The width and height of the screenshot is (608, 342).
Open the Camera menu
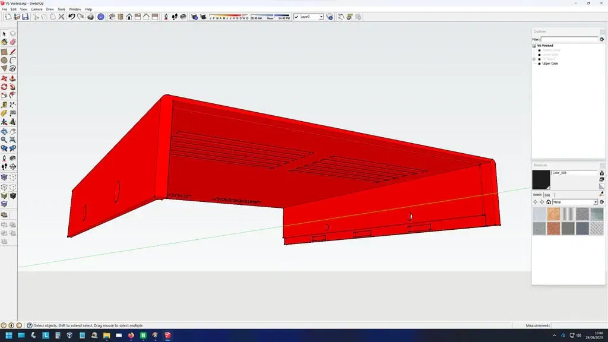pyautogui.click(x=36, y=9)
